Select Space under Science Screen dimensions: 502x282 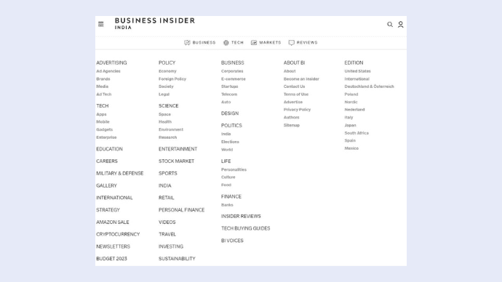tap(164, 114)
